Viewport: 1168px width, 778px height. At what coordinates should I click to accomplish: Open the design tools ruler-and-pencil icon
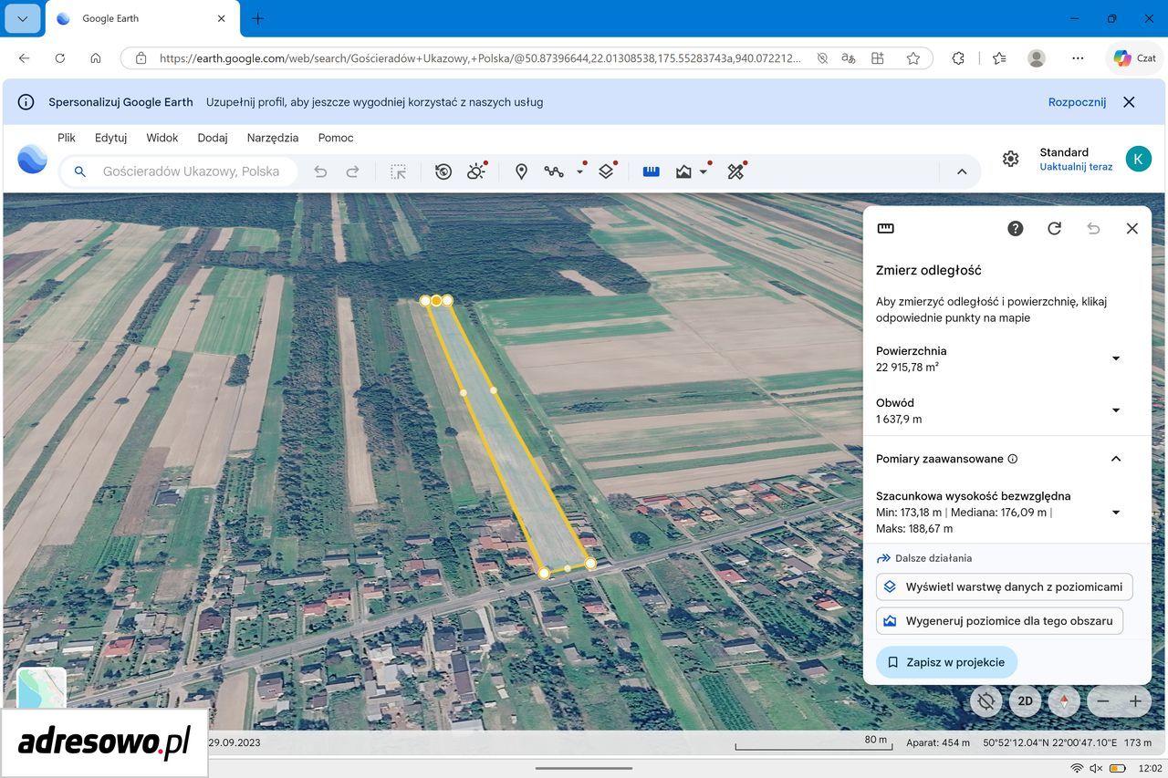pos(735,171)
